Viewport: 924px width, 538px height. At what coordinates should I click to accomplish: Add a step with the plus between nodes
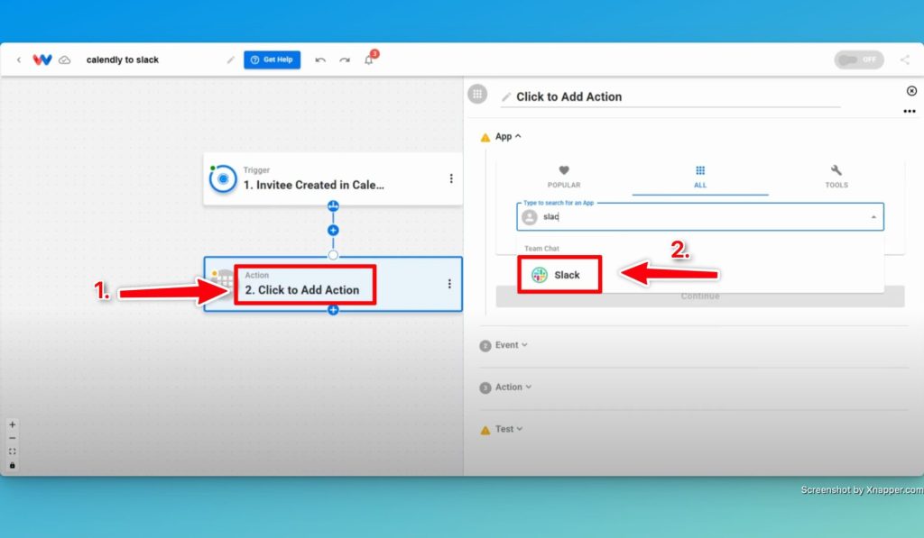coord(333,230)
